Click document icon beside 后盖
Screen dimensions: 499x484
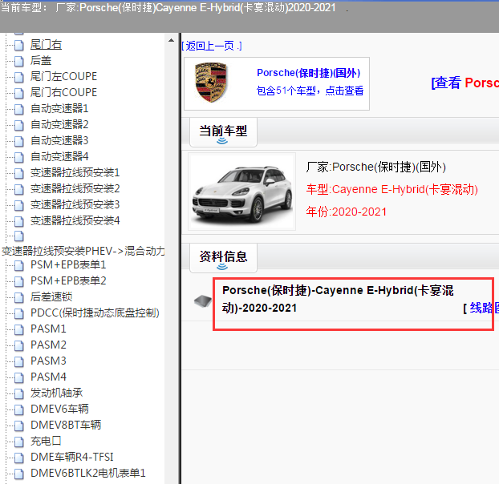(x=19, y=61)
